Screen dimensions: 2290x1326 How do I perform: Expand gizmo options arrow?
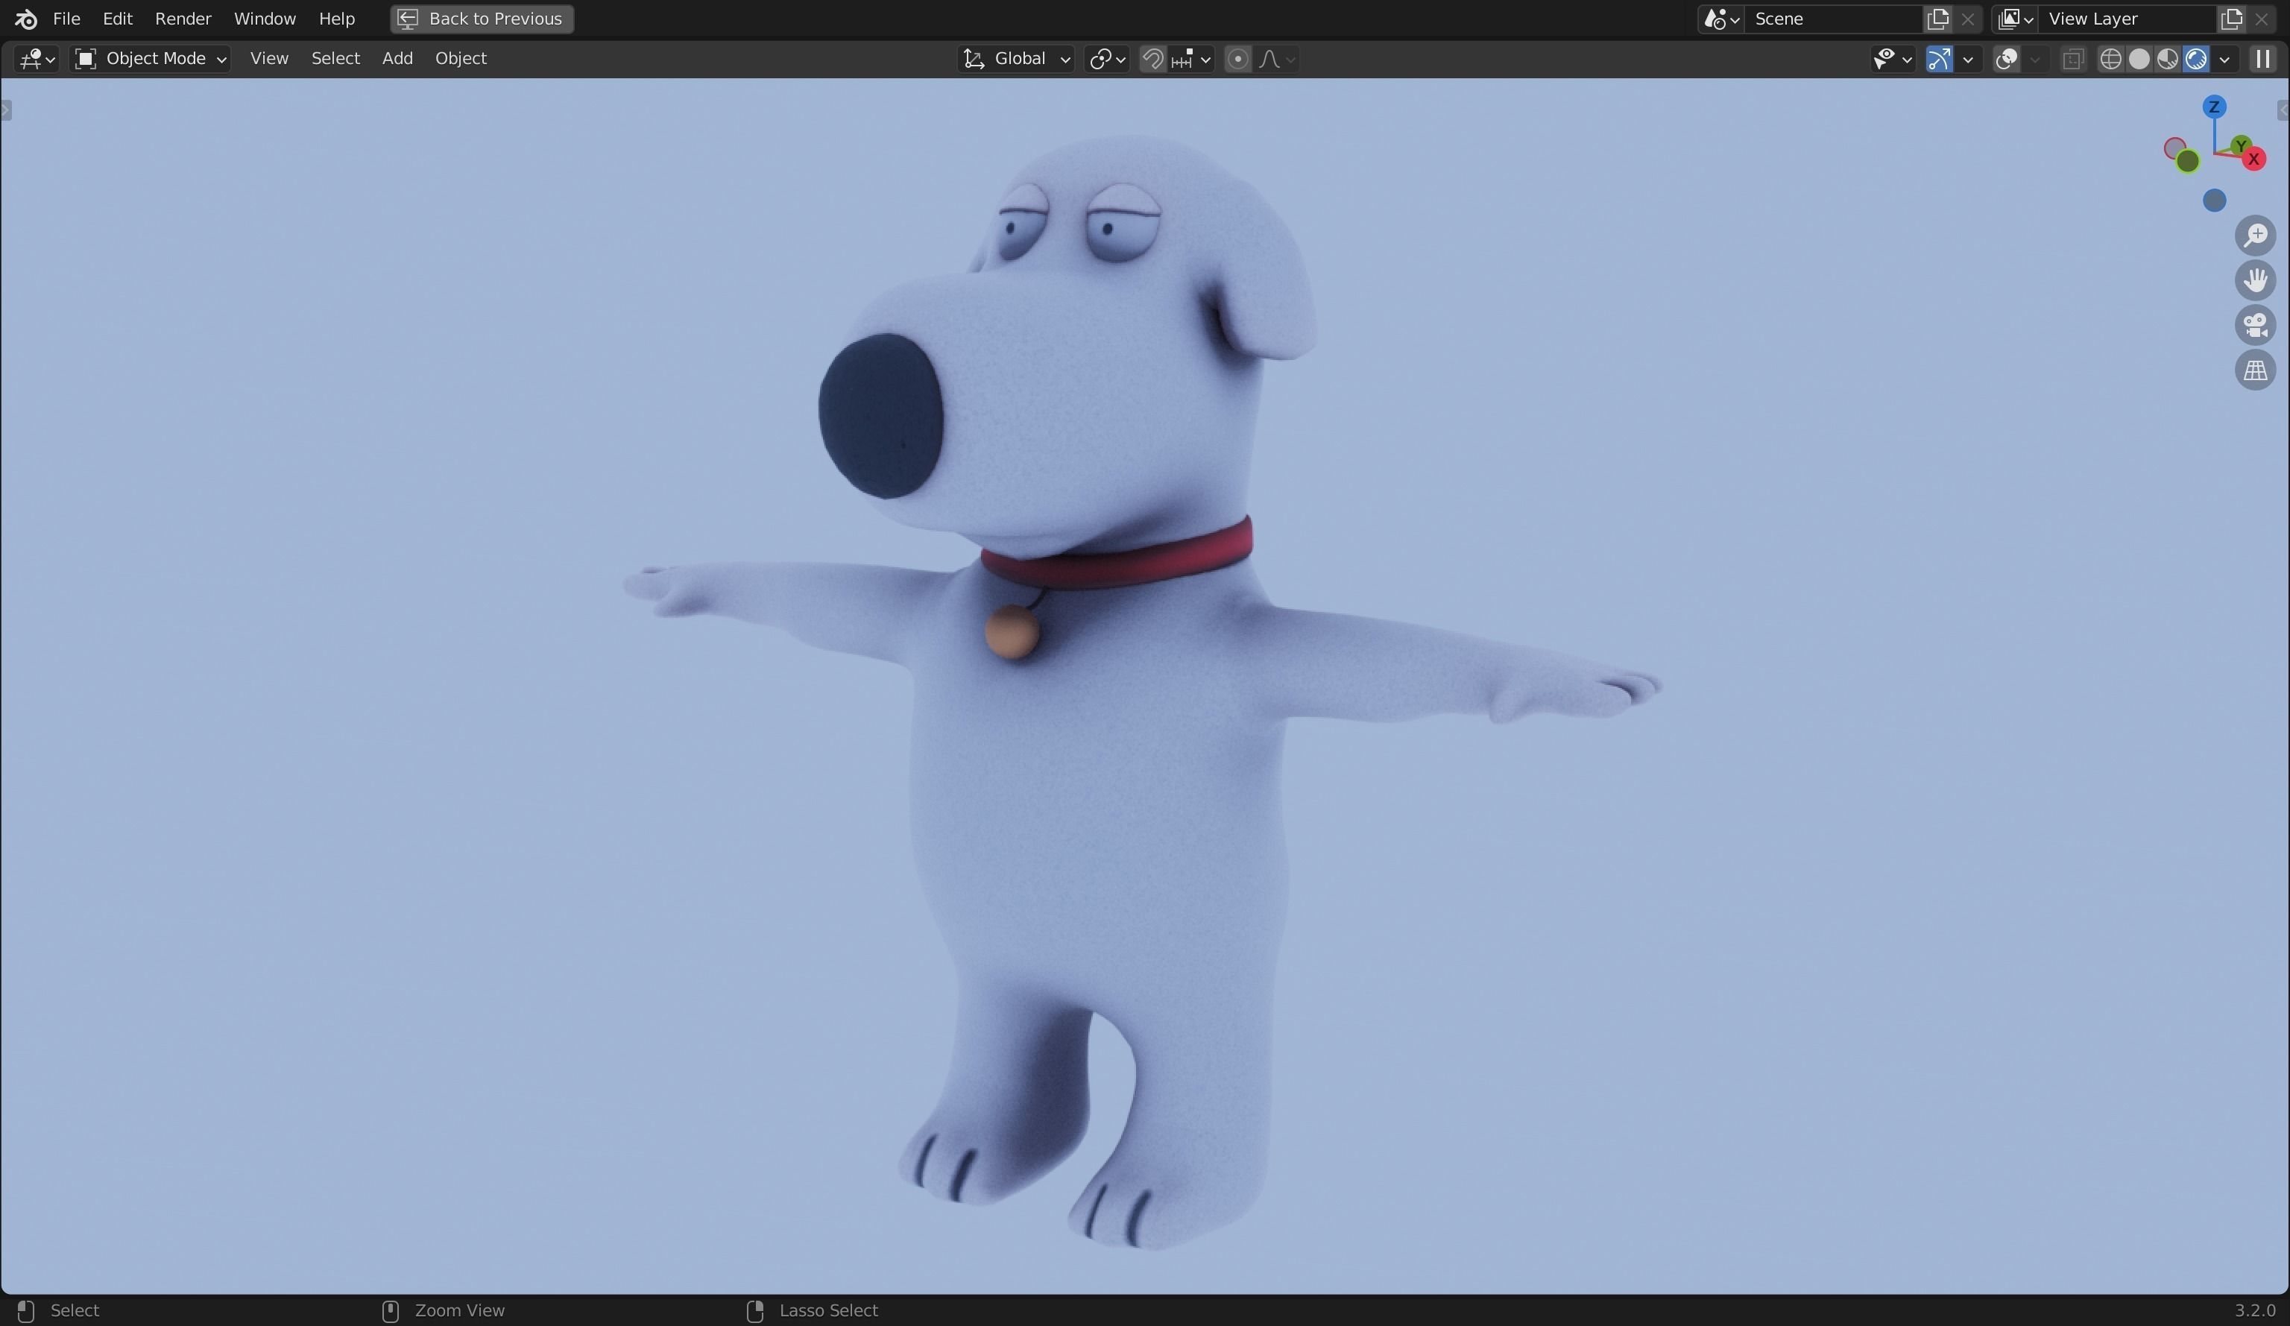click(x=1968, y=59)
